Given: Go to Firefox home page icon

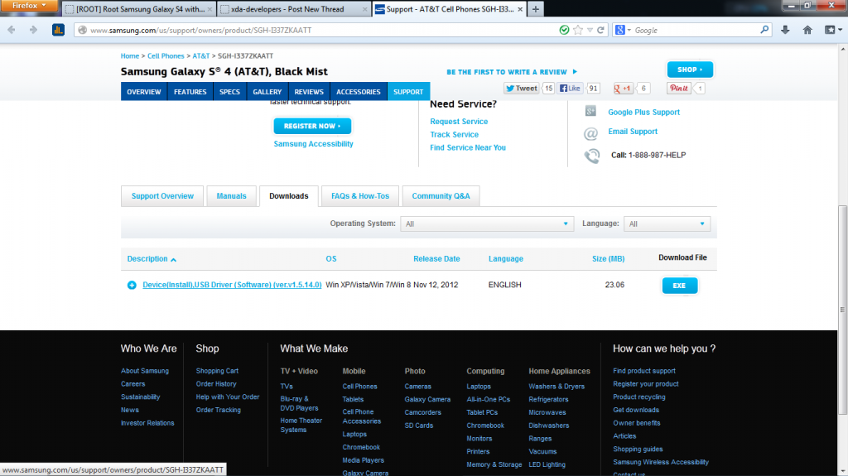Looking at the screenshot, I should coord(807,30).
